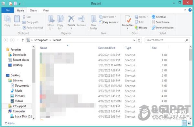Click History in the Open group

(141, 27)
